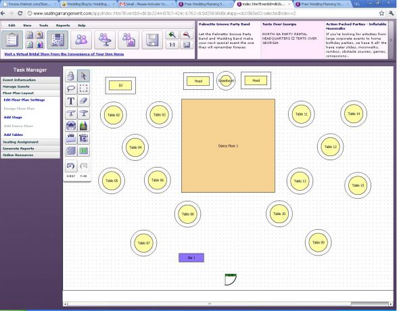Image resolution: width=399 pixels, height=311 pixels.
Task: Select Table 02 on floor plan
Action: tap(114, 115)
